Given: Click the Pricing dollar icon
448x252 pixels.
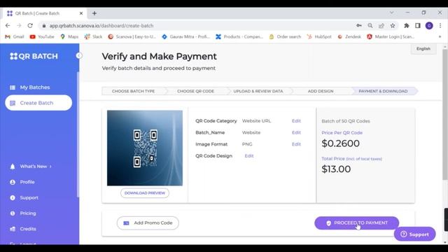Looking at the screenshot, I should tap(13, 213).
